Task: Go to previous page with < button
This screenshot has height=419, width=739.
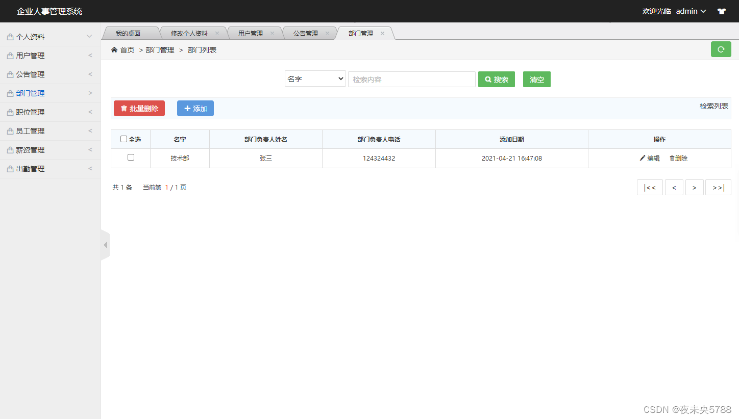Action: point(674,188)
